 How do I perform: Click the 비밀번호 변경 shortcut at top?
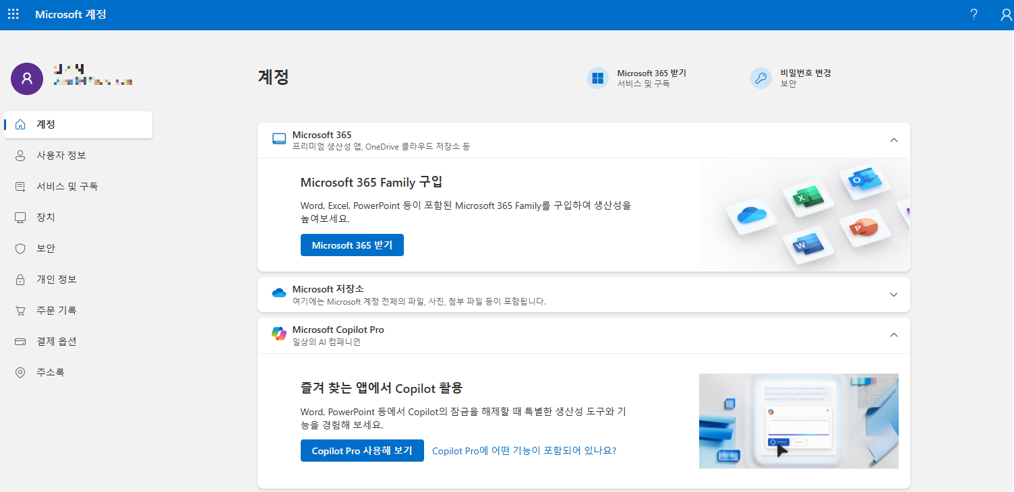791,78
